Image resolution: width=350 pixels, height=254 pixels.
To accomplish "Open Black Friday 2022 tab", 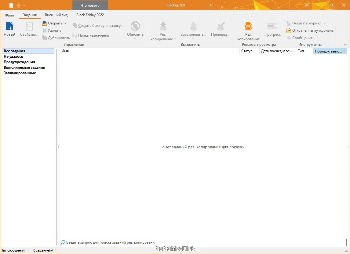I will pyautogui.click(x=90, y=15).
